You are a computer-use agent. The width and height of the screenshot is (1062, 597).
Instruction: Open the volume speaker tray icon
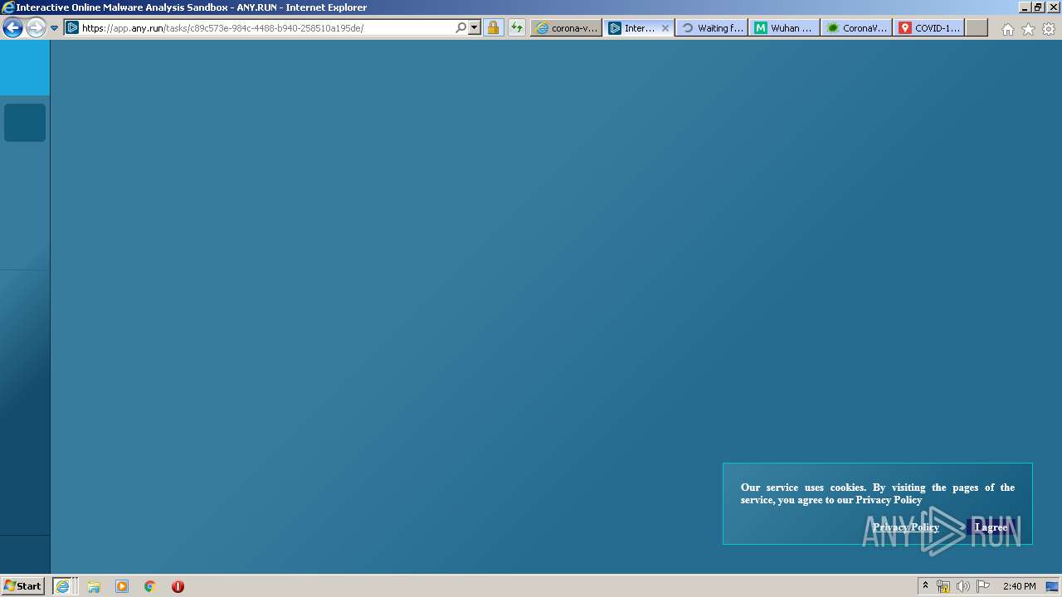tap(962, 586)
